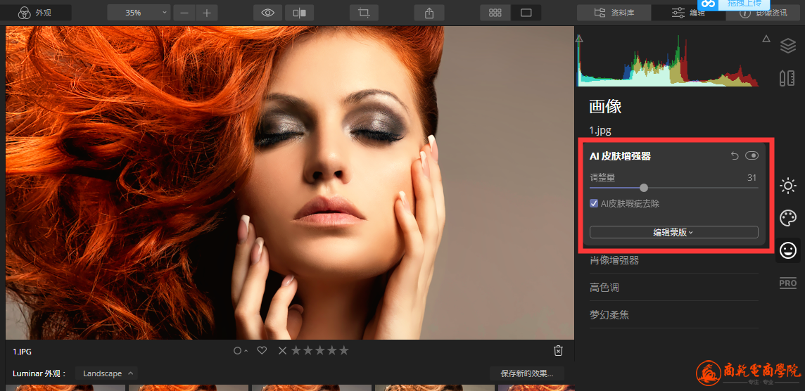Rate image three stars

pos(320,351)
